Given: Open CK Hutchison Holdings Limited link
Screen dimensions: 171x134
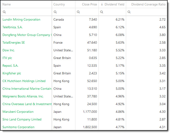Looking at the screenshot, I should (24, 81).
